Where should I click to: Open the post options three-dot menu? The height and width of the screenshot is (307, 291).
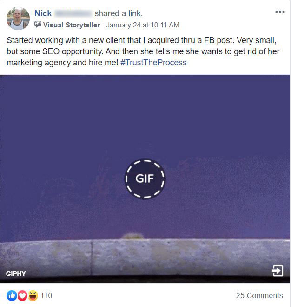(280, 12)
